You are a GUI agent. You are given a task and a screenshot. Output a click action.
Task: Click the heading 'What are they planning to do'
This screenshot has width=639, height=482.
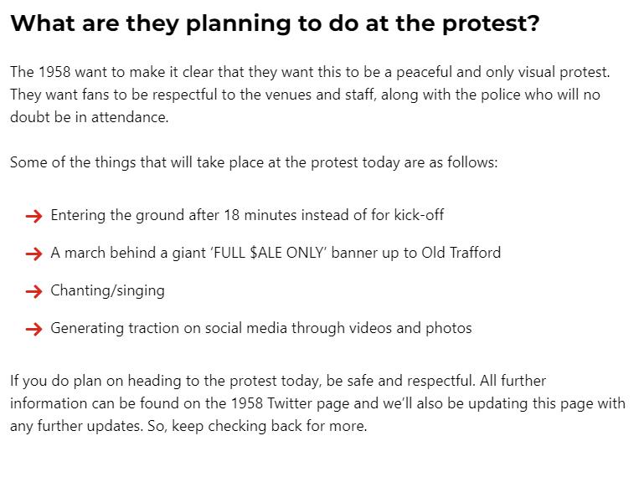click(x=275, y=23)
